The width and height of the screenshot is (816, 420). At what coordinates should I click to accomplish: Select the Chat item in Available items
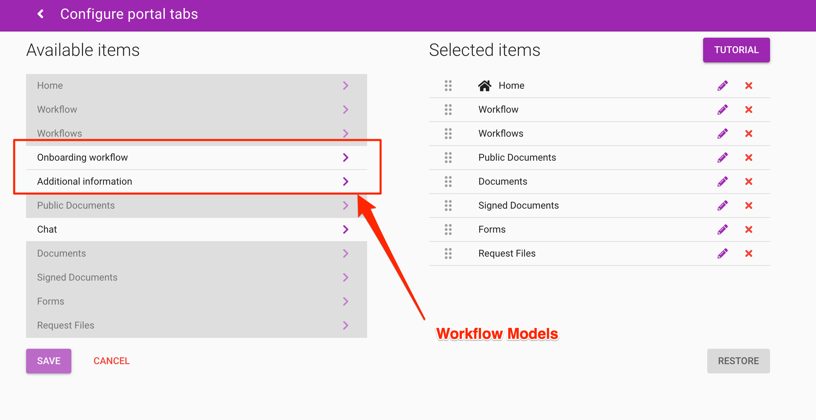pyautogui.click(x=47, y=230)
